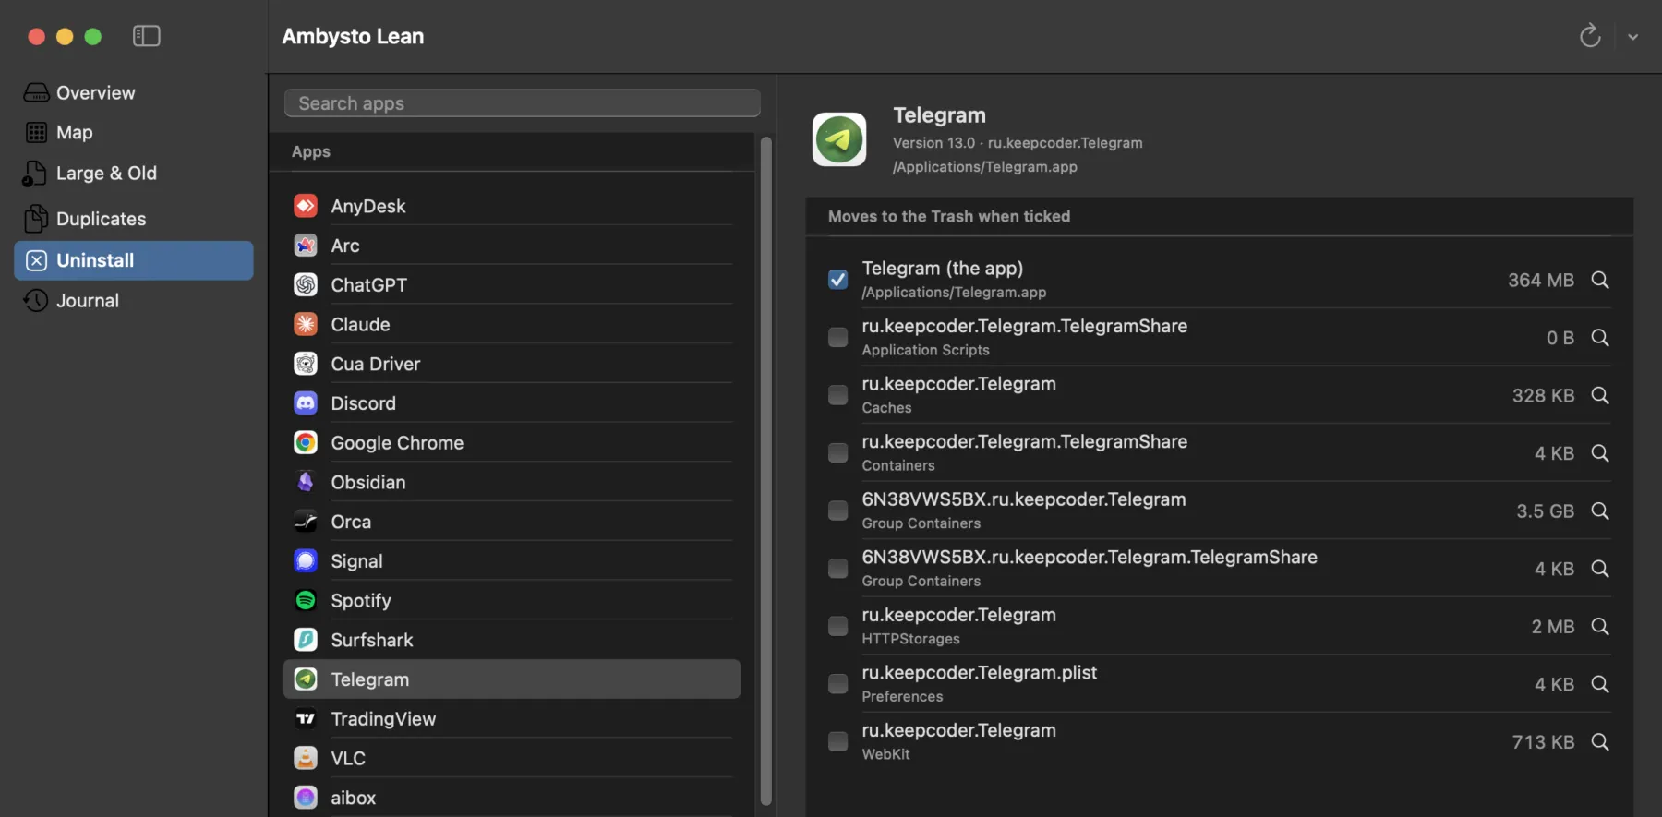Reveal the WebKit item via magnifier
1662x817 pixels.
coord(1600,741)
